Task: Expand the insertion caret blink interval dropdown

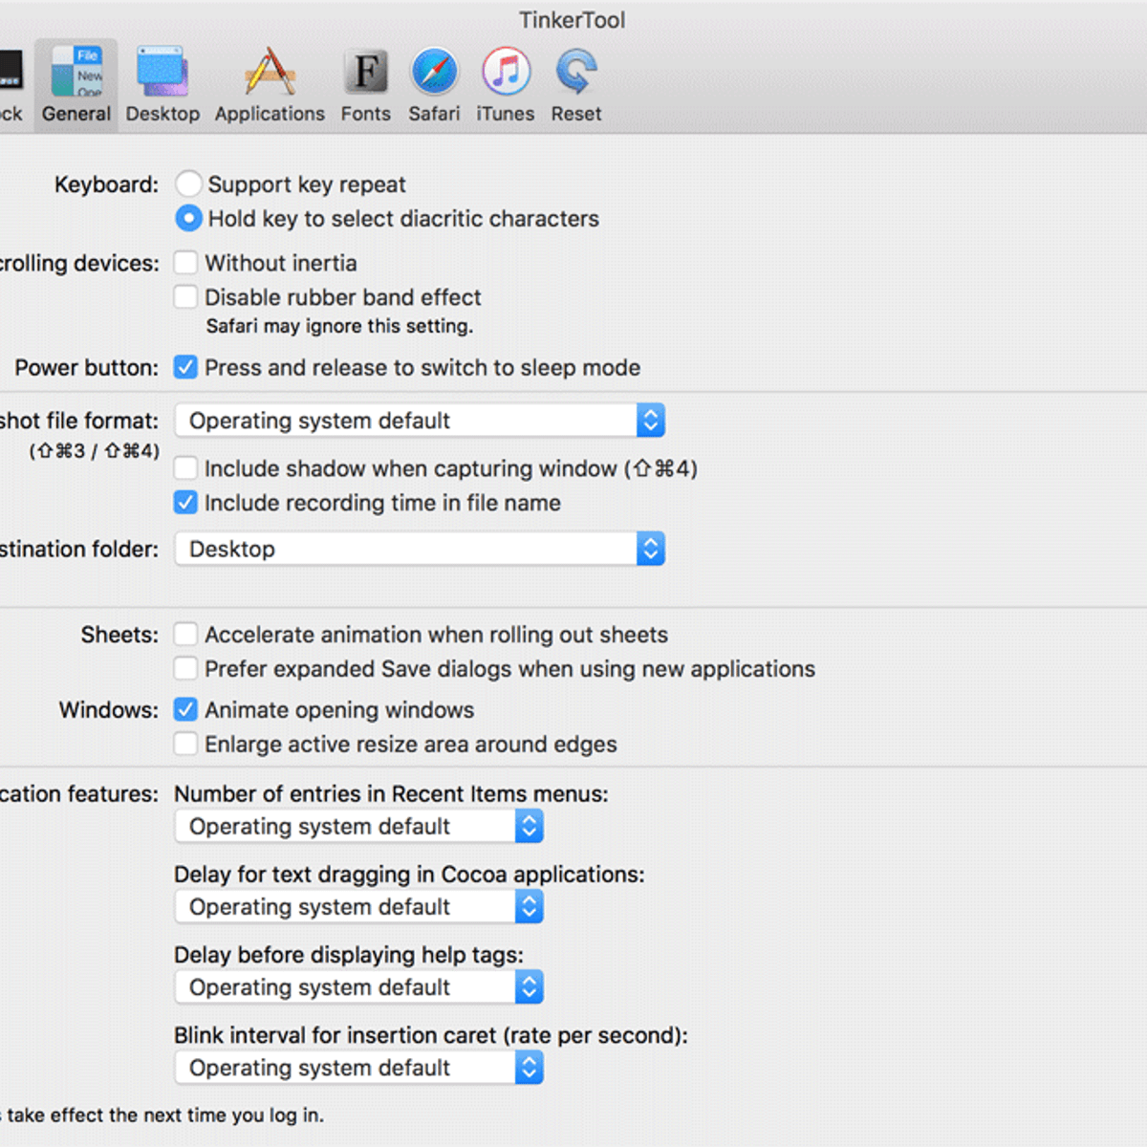Action: (359, 1068)
